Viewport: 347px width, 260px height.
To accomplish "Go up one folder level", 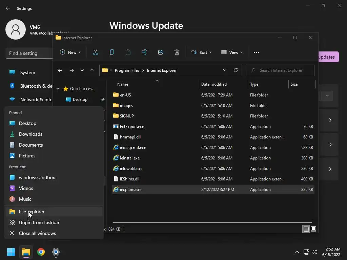I will click(x=92, y=70).
